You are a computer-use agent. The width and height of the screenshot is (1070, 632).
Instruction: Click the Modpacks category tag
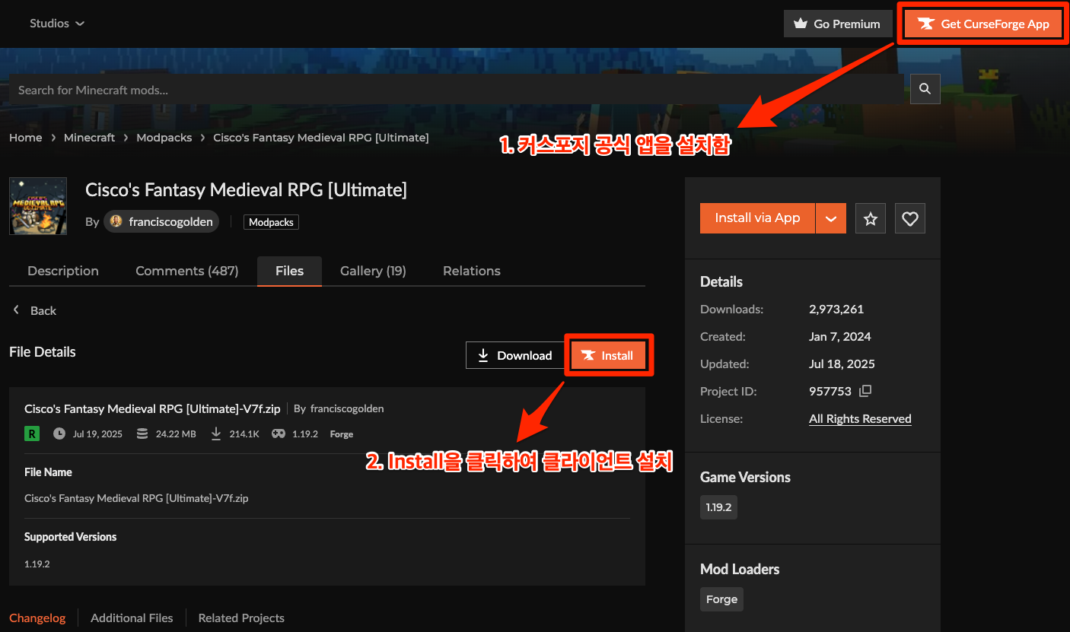tap(272, 222)
